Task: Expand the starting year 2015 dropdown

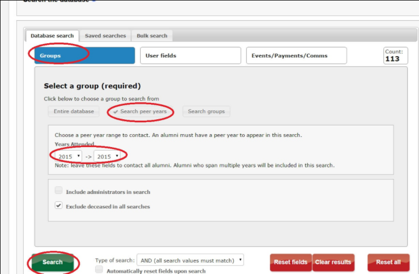Action: [x=68, y=156]
